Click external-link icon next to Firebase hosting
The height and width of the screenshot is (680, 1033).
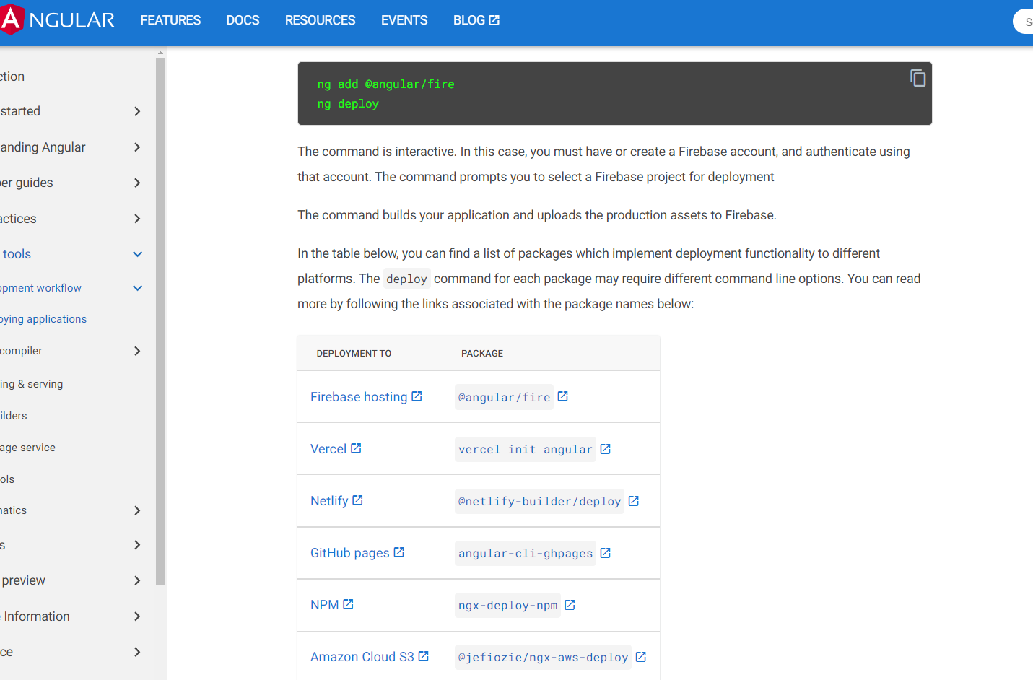[417, 396]
